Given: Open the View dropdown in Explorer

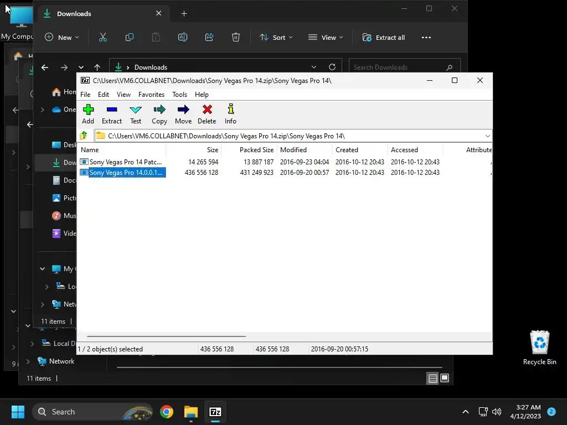Looking at the screenshot, I should click(x=326, y=37).
